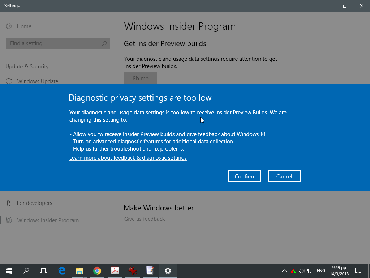
Task: Show hidden system tray icons
Action: [x=284, y=271]
